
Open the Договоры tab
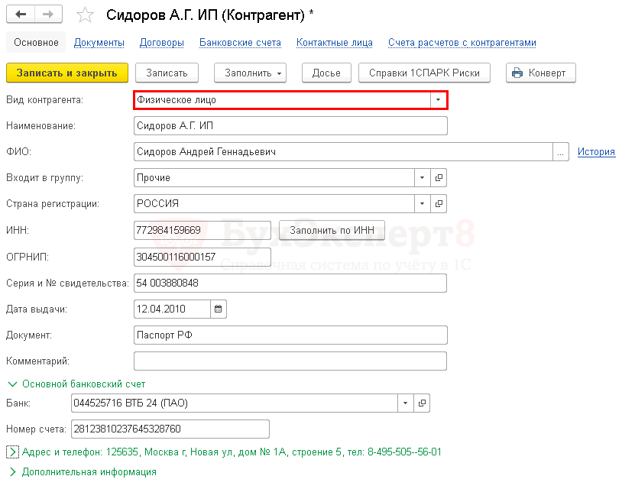click(161, 43)
